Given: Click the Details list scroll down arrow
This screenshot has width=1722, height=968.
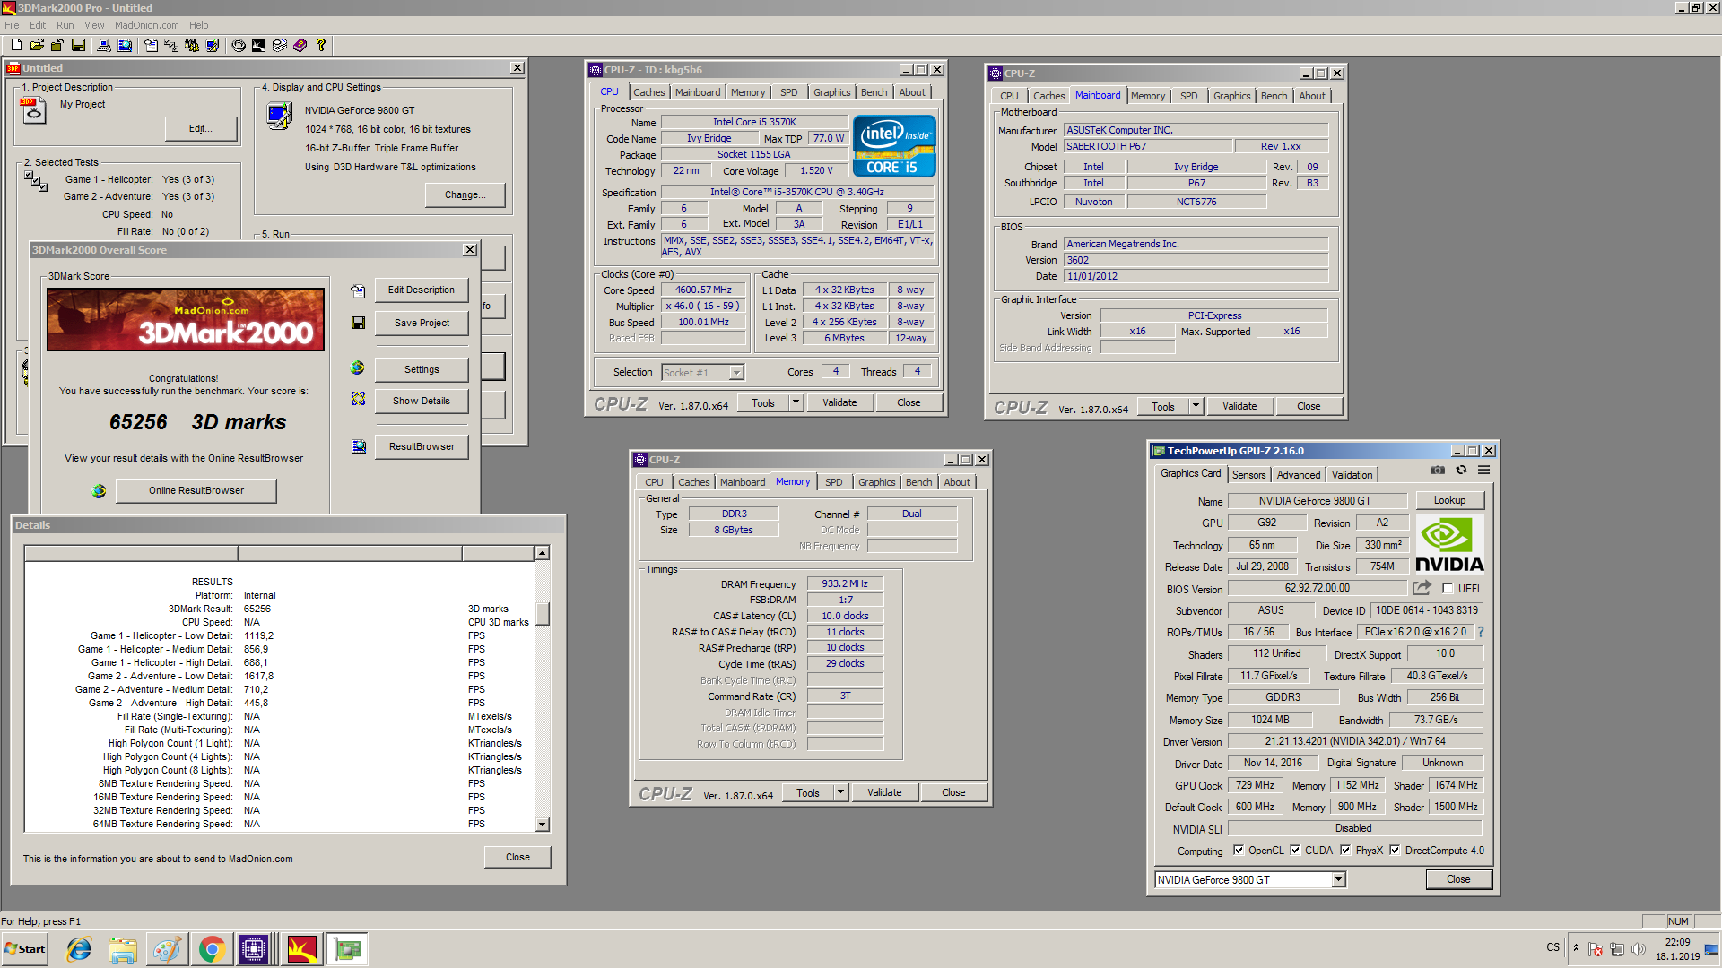Looking at the screenshot, I should click(x=543, y=825).
